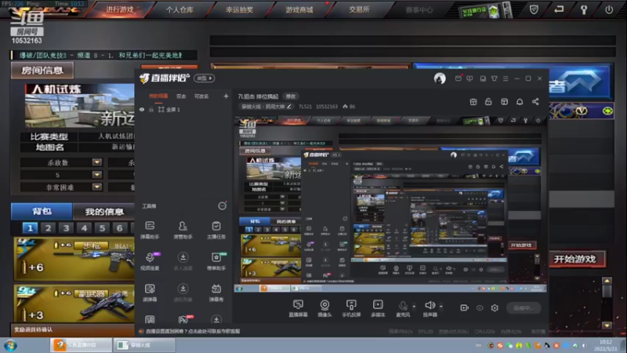Click the 麦克风 microphone icon
This screenshot has height=353, width=627.
403,306
